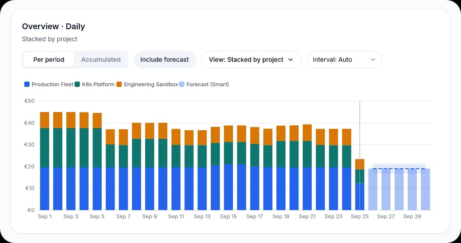Click the Sep 19 date label

(281, 217)
